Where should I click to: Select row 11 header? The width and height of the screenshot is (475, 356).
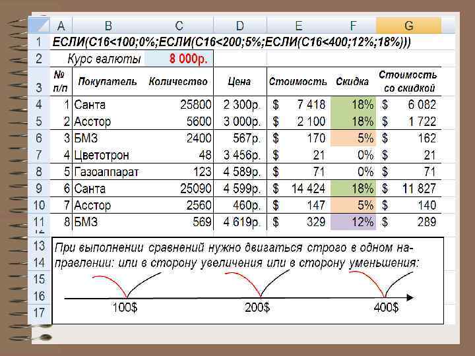point(40,222)
